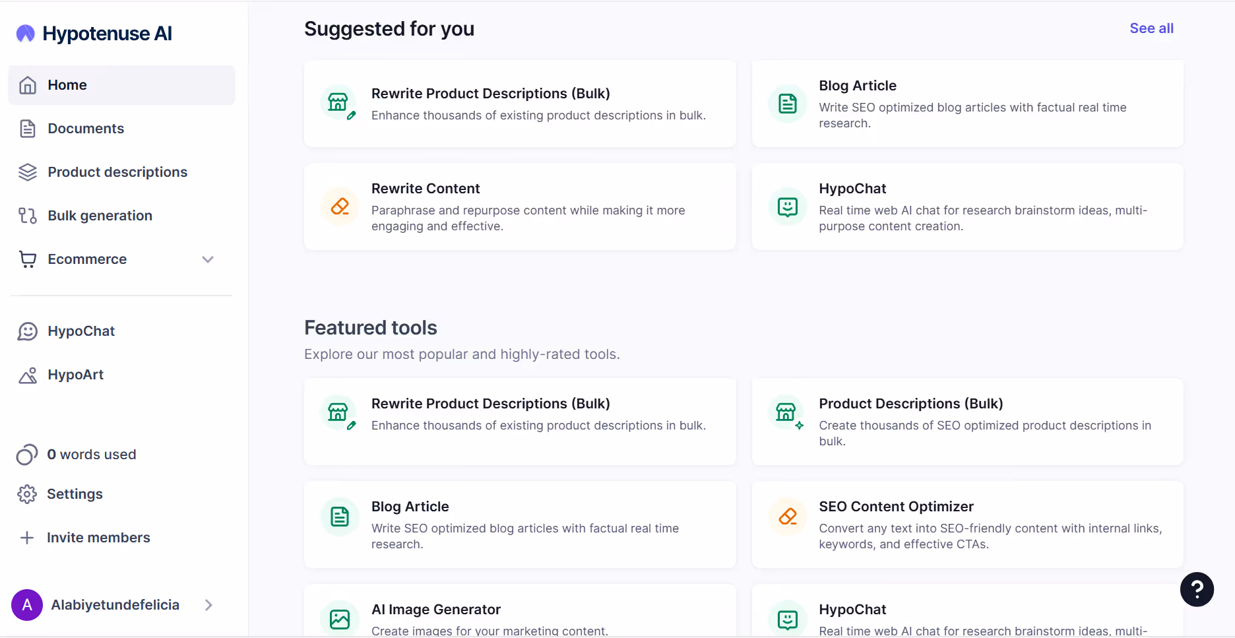Click the Home house icon in sidebar

(x=28, y=85)
